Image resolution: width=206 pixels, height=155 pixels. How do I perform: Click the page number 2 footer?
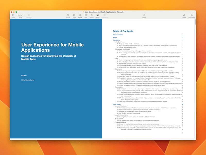point(183,132)
